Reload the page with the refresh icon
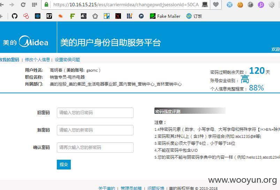The height and width of the screenshot is (190, 280). (x=23, y=5)
